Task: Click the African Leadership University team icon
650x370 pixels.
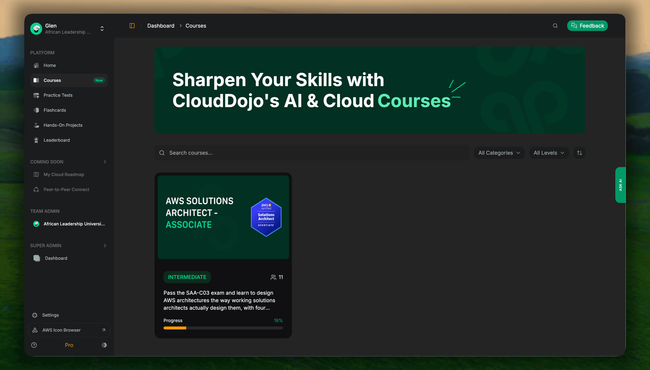Action: click(x=36, y=224)
